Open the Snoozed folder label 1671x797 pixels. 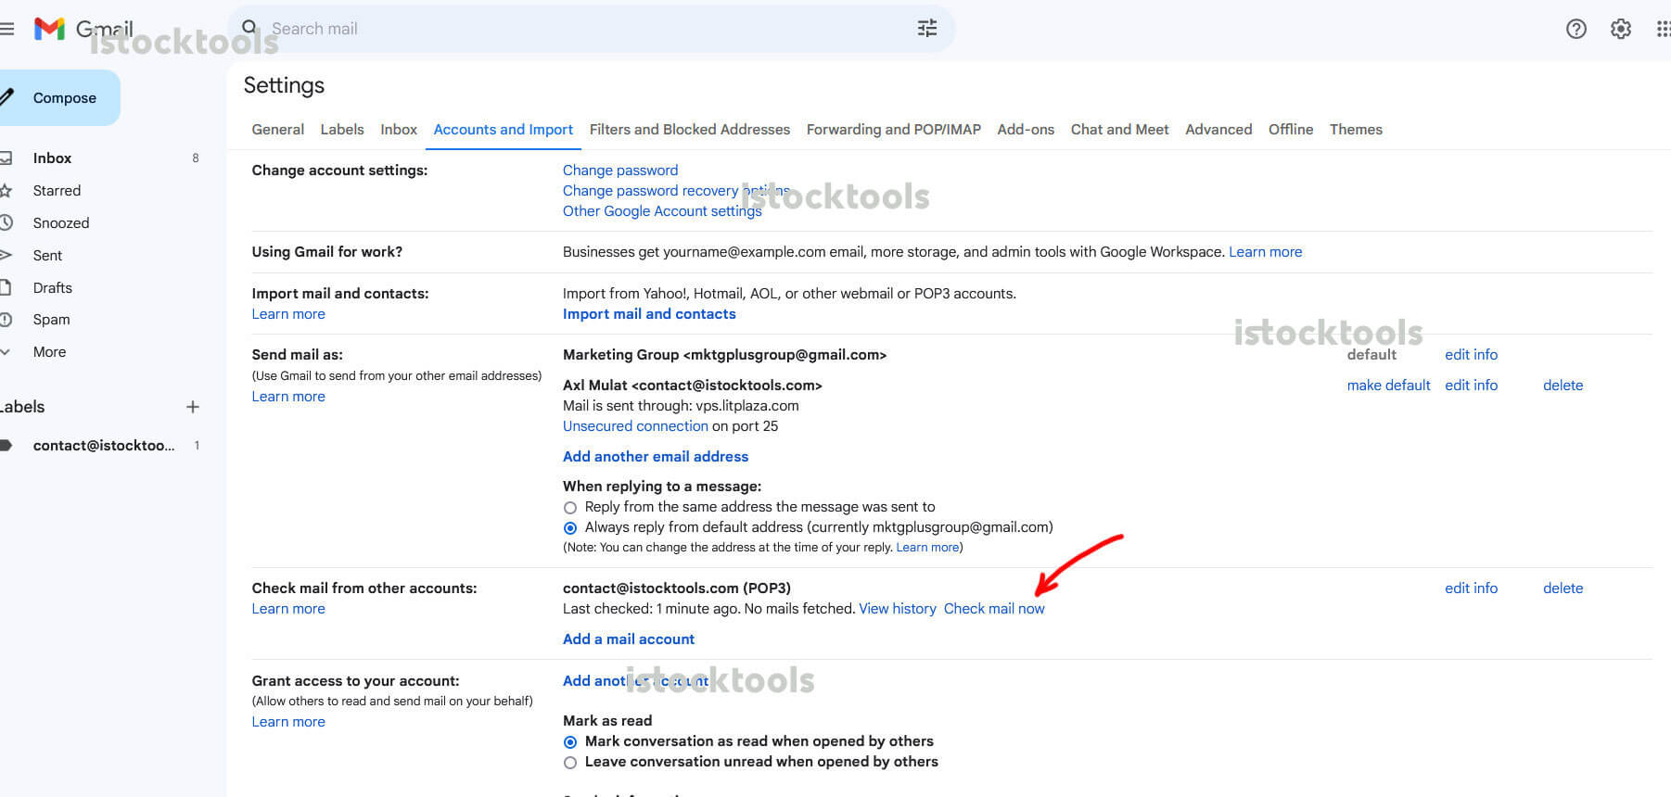click(x=61, y=223)
